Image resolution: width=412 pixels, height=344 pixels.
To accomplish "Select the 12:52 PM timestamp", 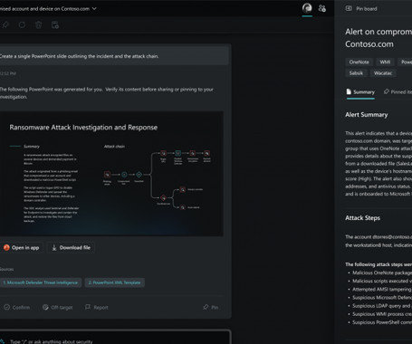I will (x=8, y=73).
